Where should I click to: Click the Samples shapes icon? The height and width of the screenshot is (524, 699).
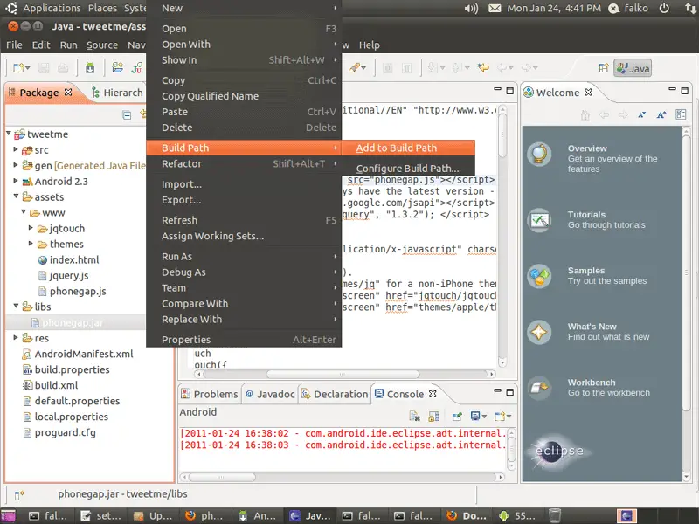pos(539,276)
